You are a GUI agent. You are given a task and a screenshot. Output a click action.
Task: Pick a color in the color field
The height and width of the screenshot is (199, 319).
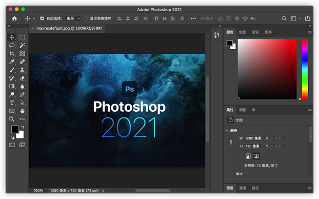pos(267,69)
